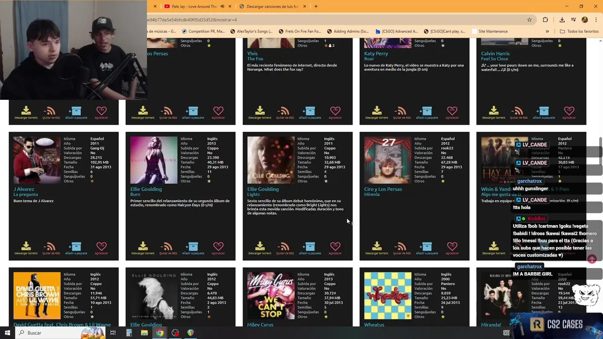Remove RSS on Ciro y Los Persas card
Viewport: 603px width, 339px height.
point(401,248)
